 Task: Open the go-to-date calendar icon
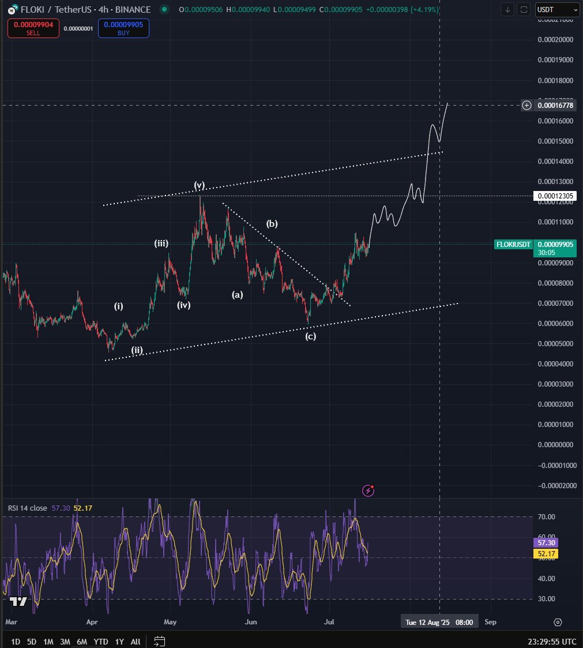coord(160,641)
